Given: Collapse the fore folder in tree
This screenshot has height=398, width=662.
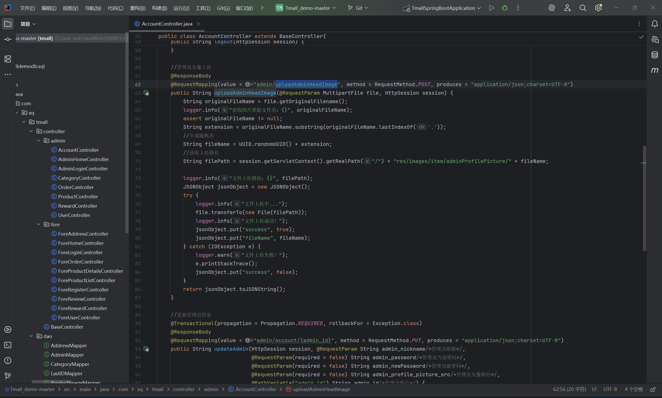Looking at the screenshot, I should [x=39, y=224].
